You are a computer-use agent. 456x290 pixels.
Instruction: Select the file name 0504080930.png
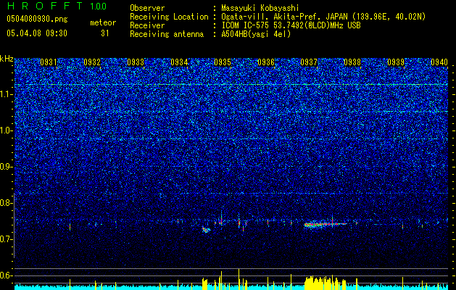pos(37,19)
